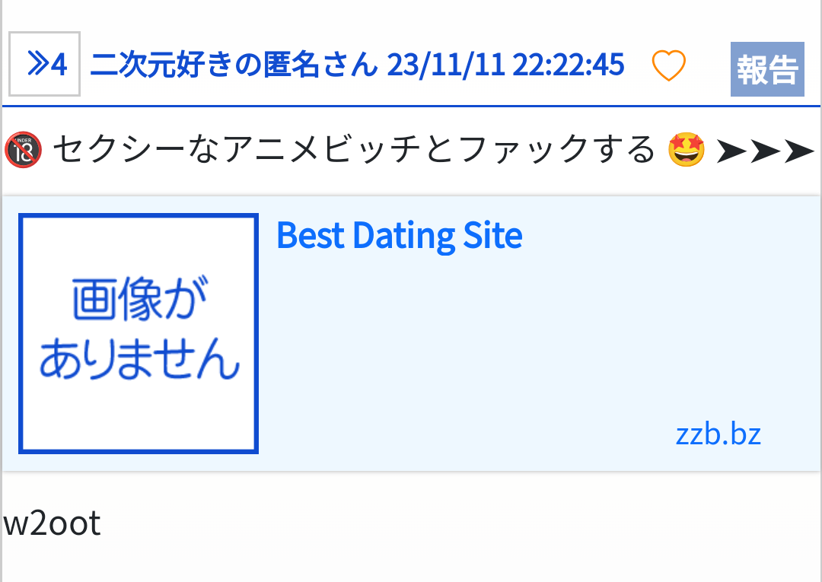Click the middle black arrowhead symbol
This screenshot has height=582, width=822.
[764, 151]
